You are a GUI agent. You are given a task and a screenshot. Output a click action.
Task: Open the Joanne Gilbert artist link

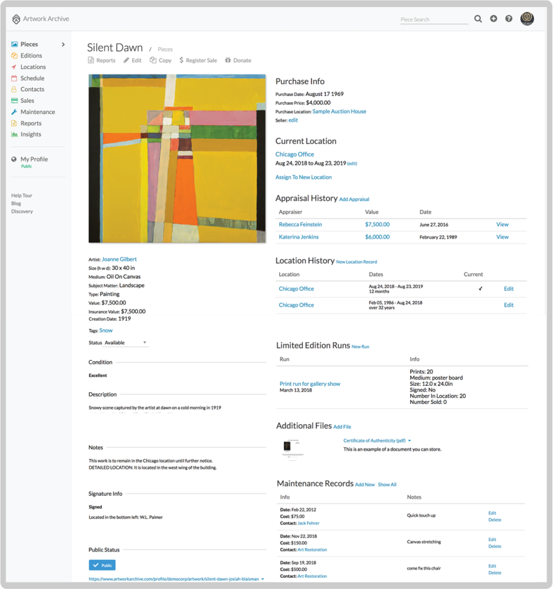coord(119,259)
